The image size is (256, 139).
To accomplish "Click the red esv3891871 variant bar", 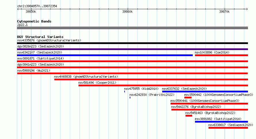I will [132, 61].
